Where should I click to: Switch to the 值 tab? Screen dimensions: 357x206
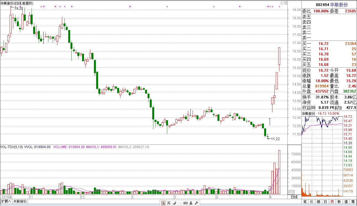pos(346,202)
